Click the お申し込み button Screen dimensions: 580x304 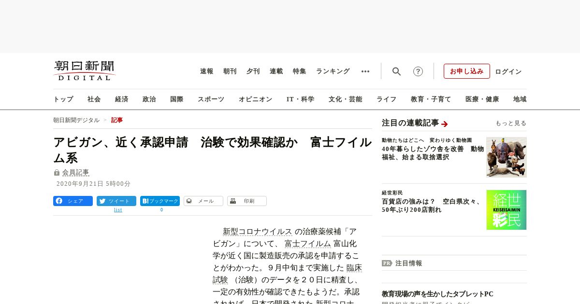click(x=467, y=71)
